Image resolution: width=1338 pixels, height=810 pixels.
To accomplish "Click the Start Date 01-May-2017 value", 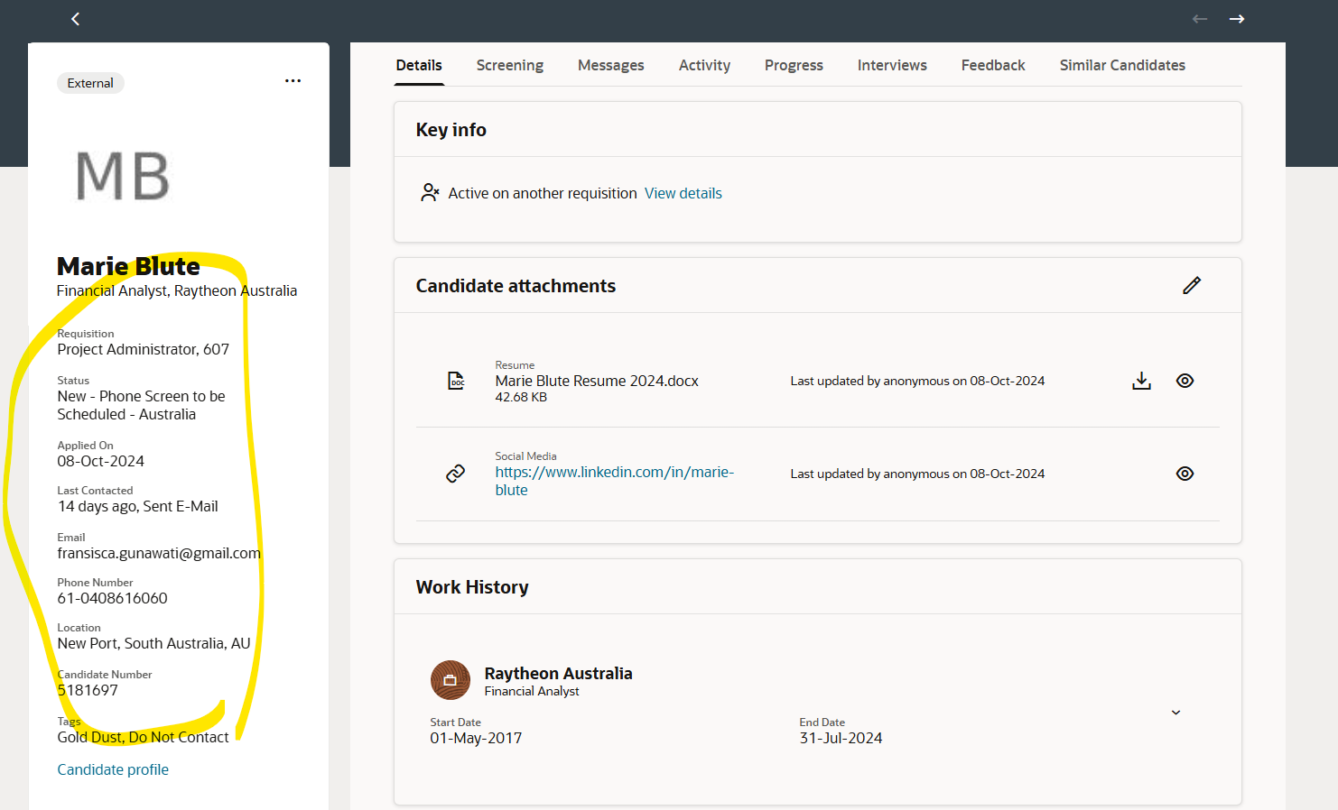I will (476, 738).
